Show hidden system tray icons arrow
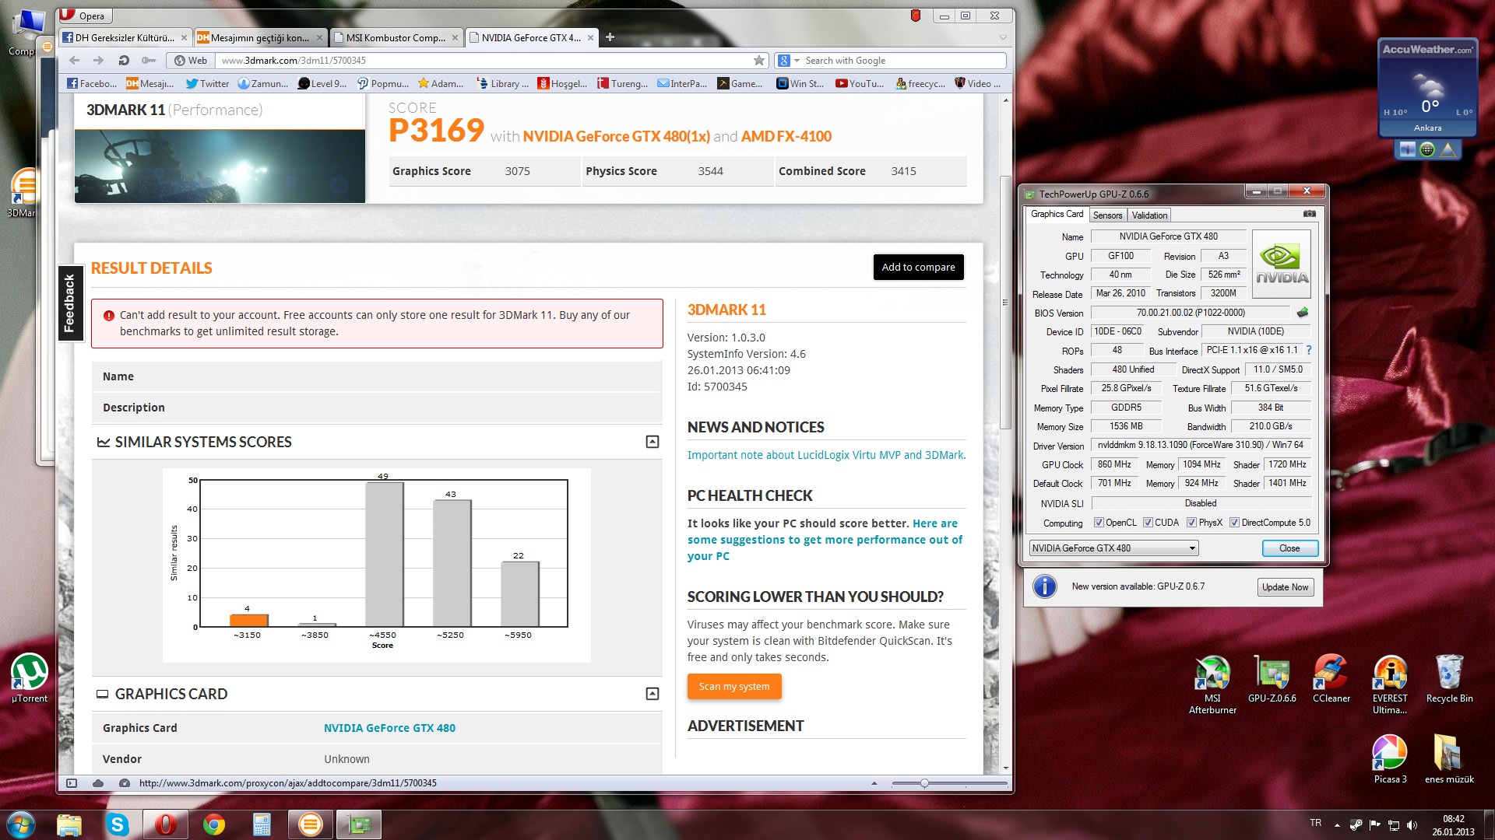This screenshot has width=1495, height=840. [1337, 824]
